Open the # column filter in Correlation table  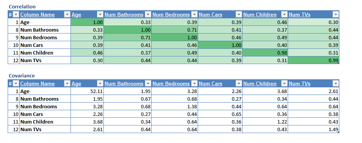click(x=16, y=15)
